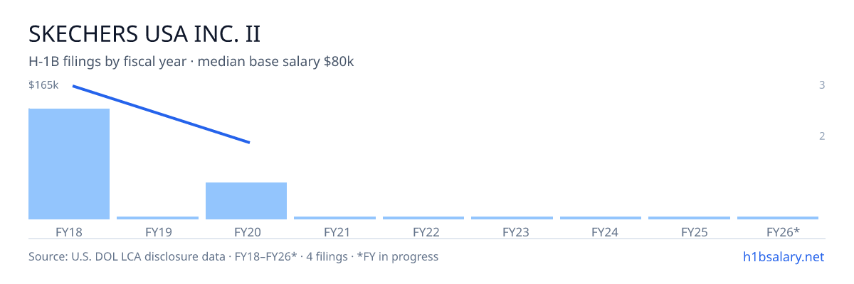Click the blue median salary trend line
The height and width of the screenshot is (284, 854).
(161, 114)
